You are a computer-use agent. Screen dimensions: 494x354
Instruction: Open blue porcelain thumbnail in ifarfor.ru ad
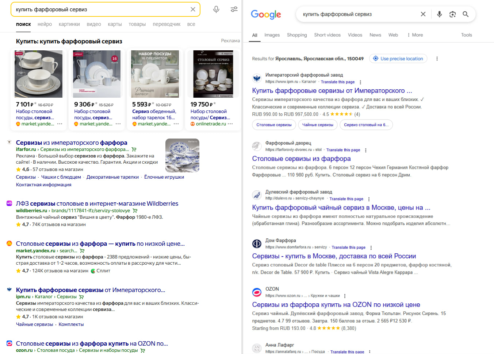pos(182,155)
